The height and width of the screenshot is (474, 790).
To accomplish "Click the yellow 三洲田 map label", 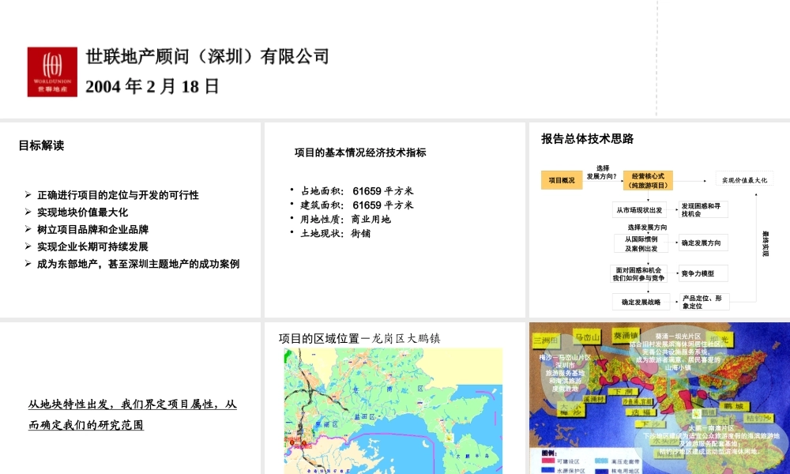I will pyautogui.click(x=546, y=340).
